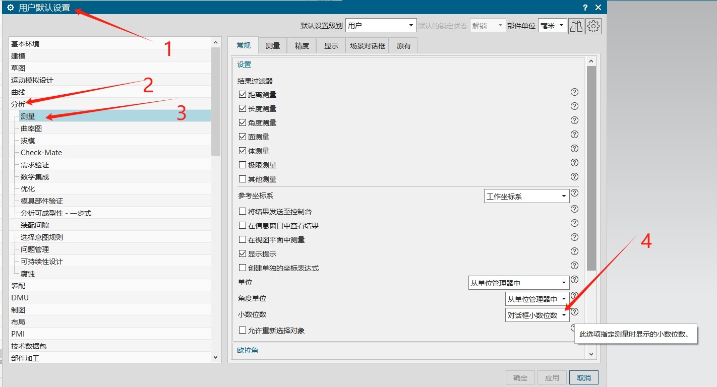Click help icon beside 角度测量
Image resolution: width=717 pixels, height=387 pixels.
point(574,120)
